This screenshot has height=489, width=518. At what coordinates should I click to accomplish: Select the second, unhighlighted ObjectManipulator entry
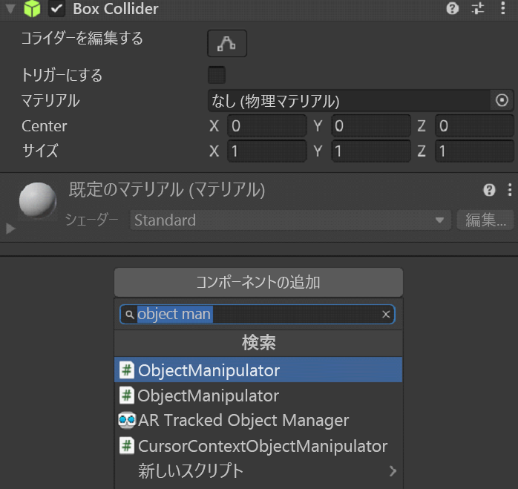(x=258, y=396)
